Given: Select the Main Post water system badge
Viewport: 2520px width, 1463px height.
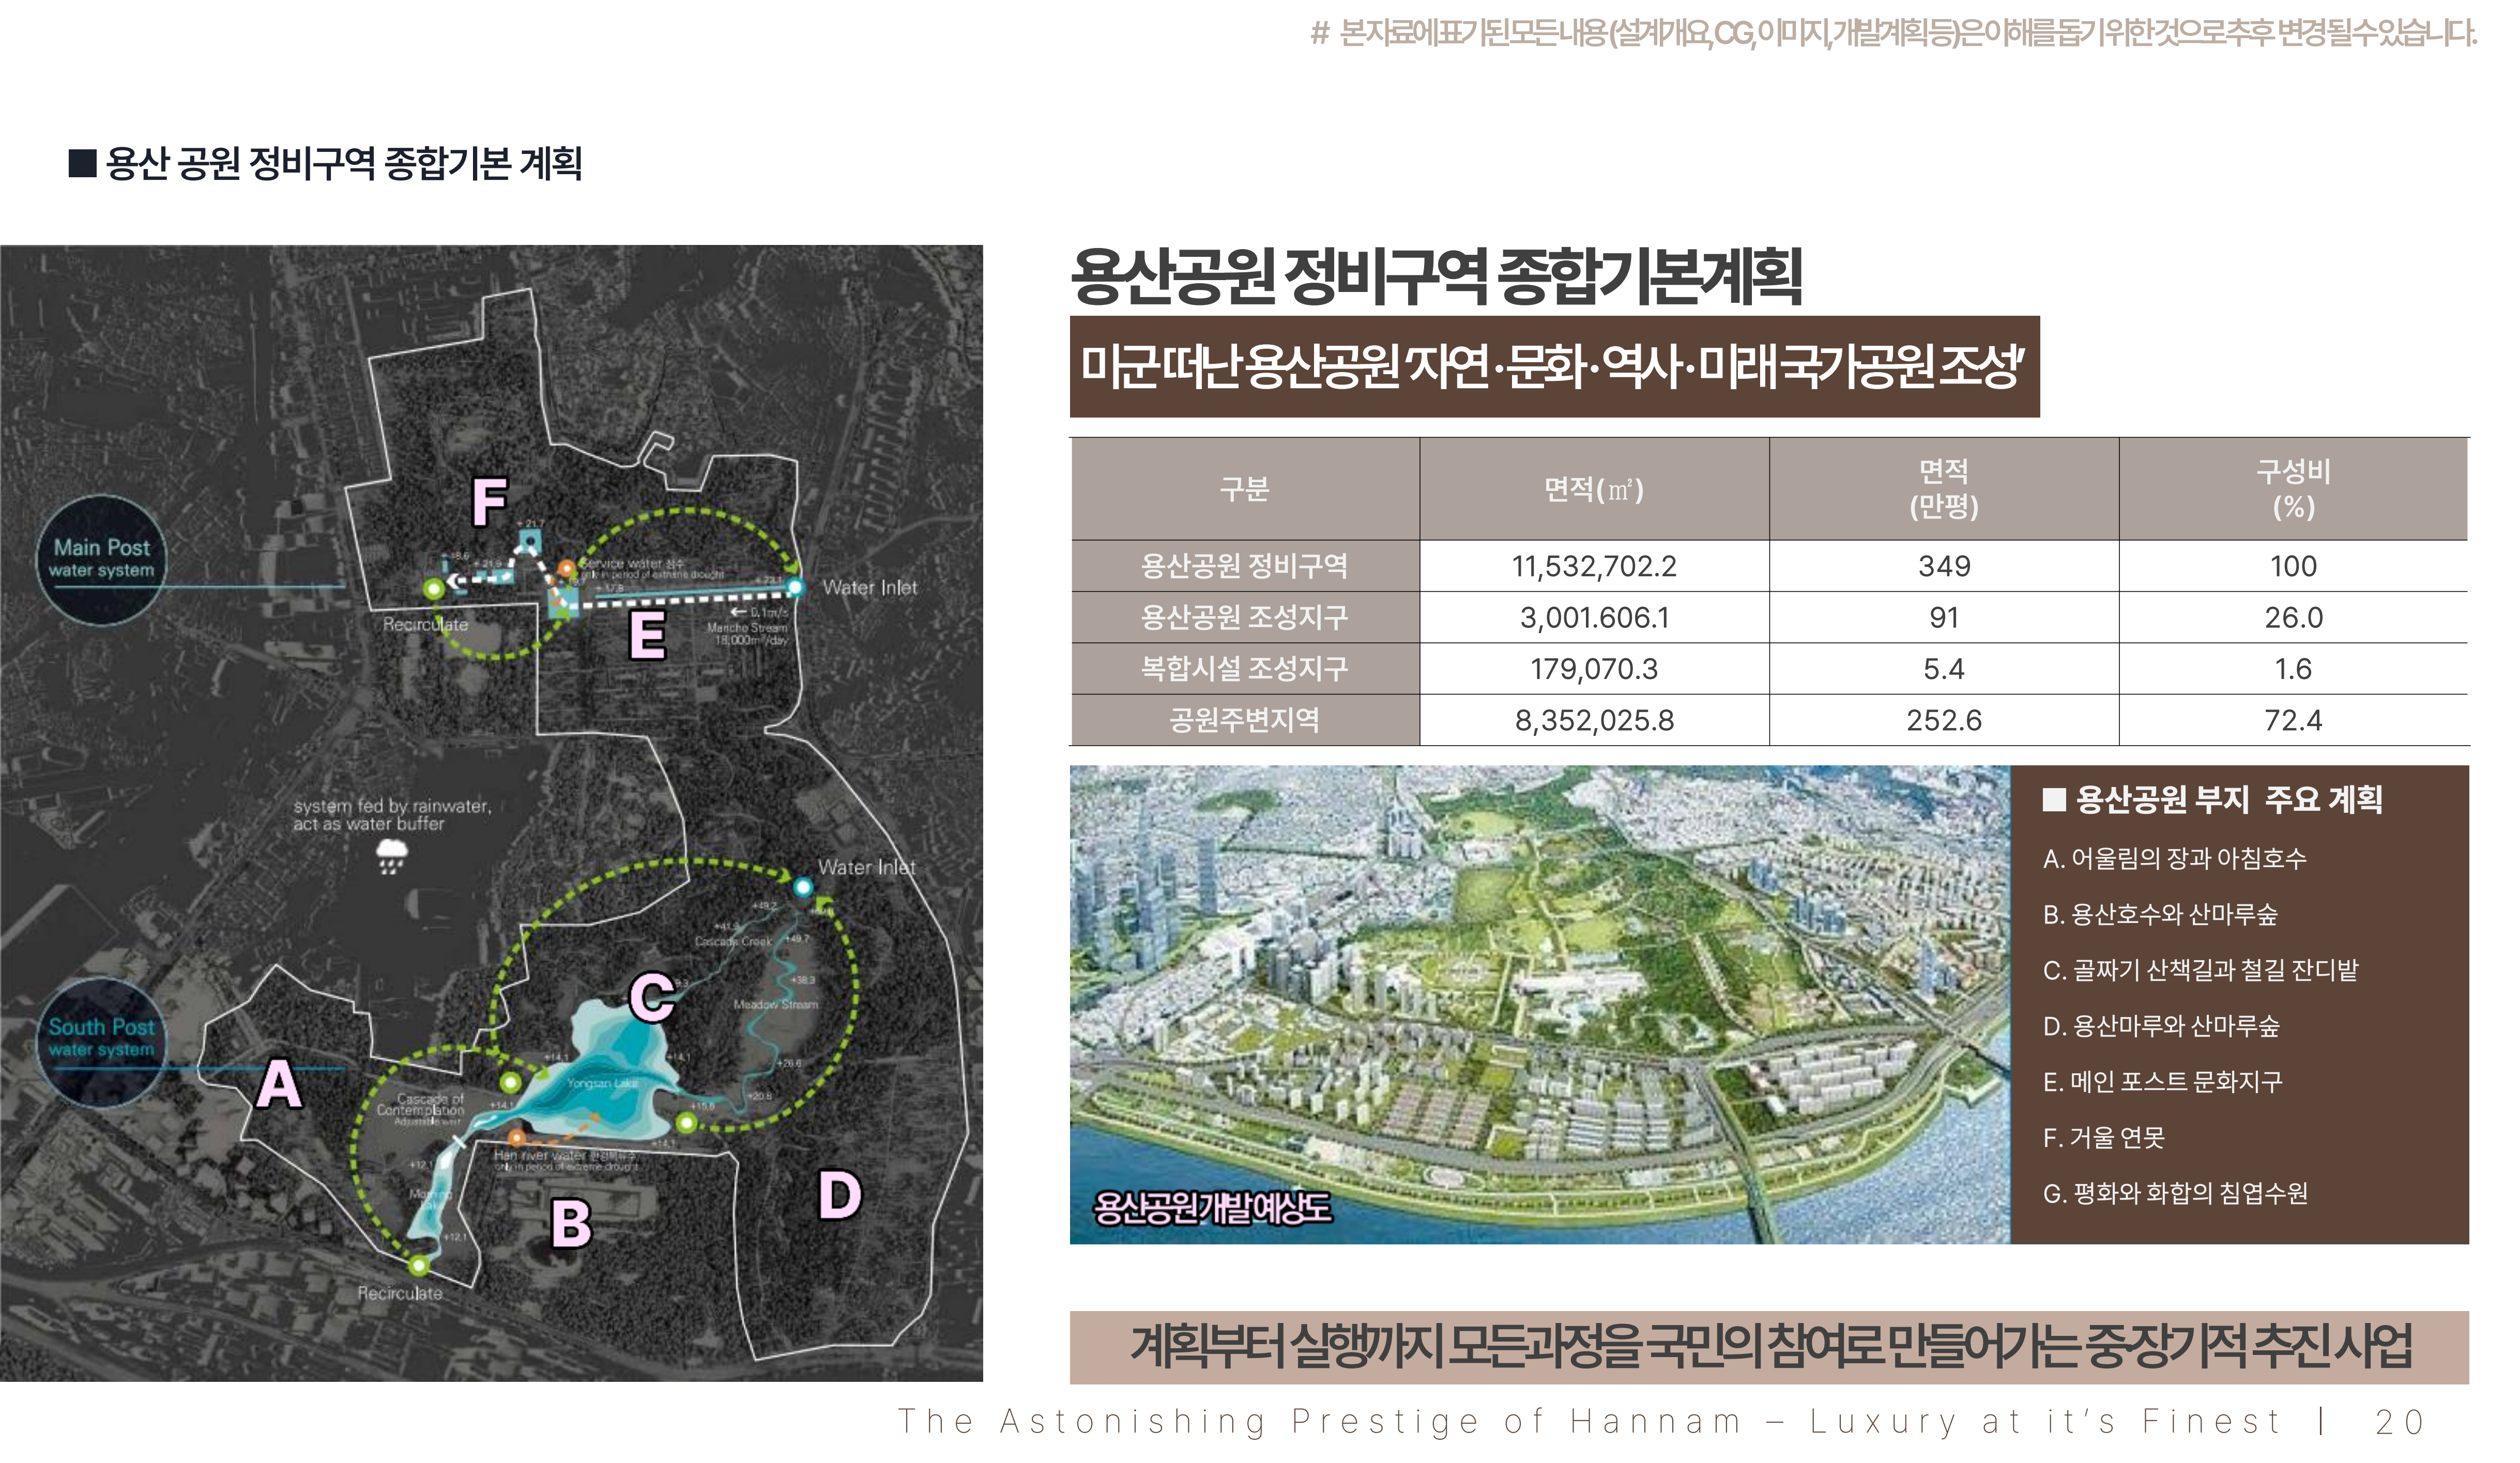Looking at the screenshot, I should 102,560.
